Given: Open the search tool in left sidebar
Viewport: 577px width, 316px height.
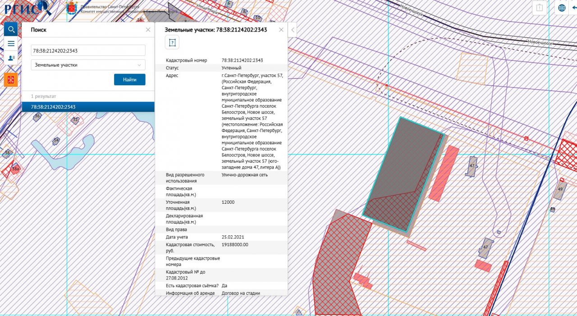Looking at the screenshot, I should click(x=11, y=30).
